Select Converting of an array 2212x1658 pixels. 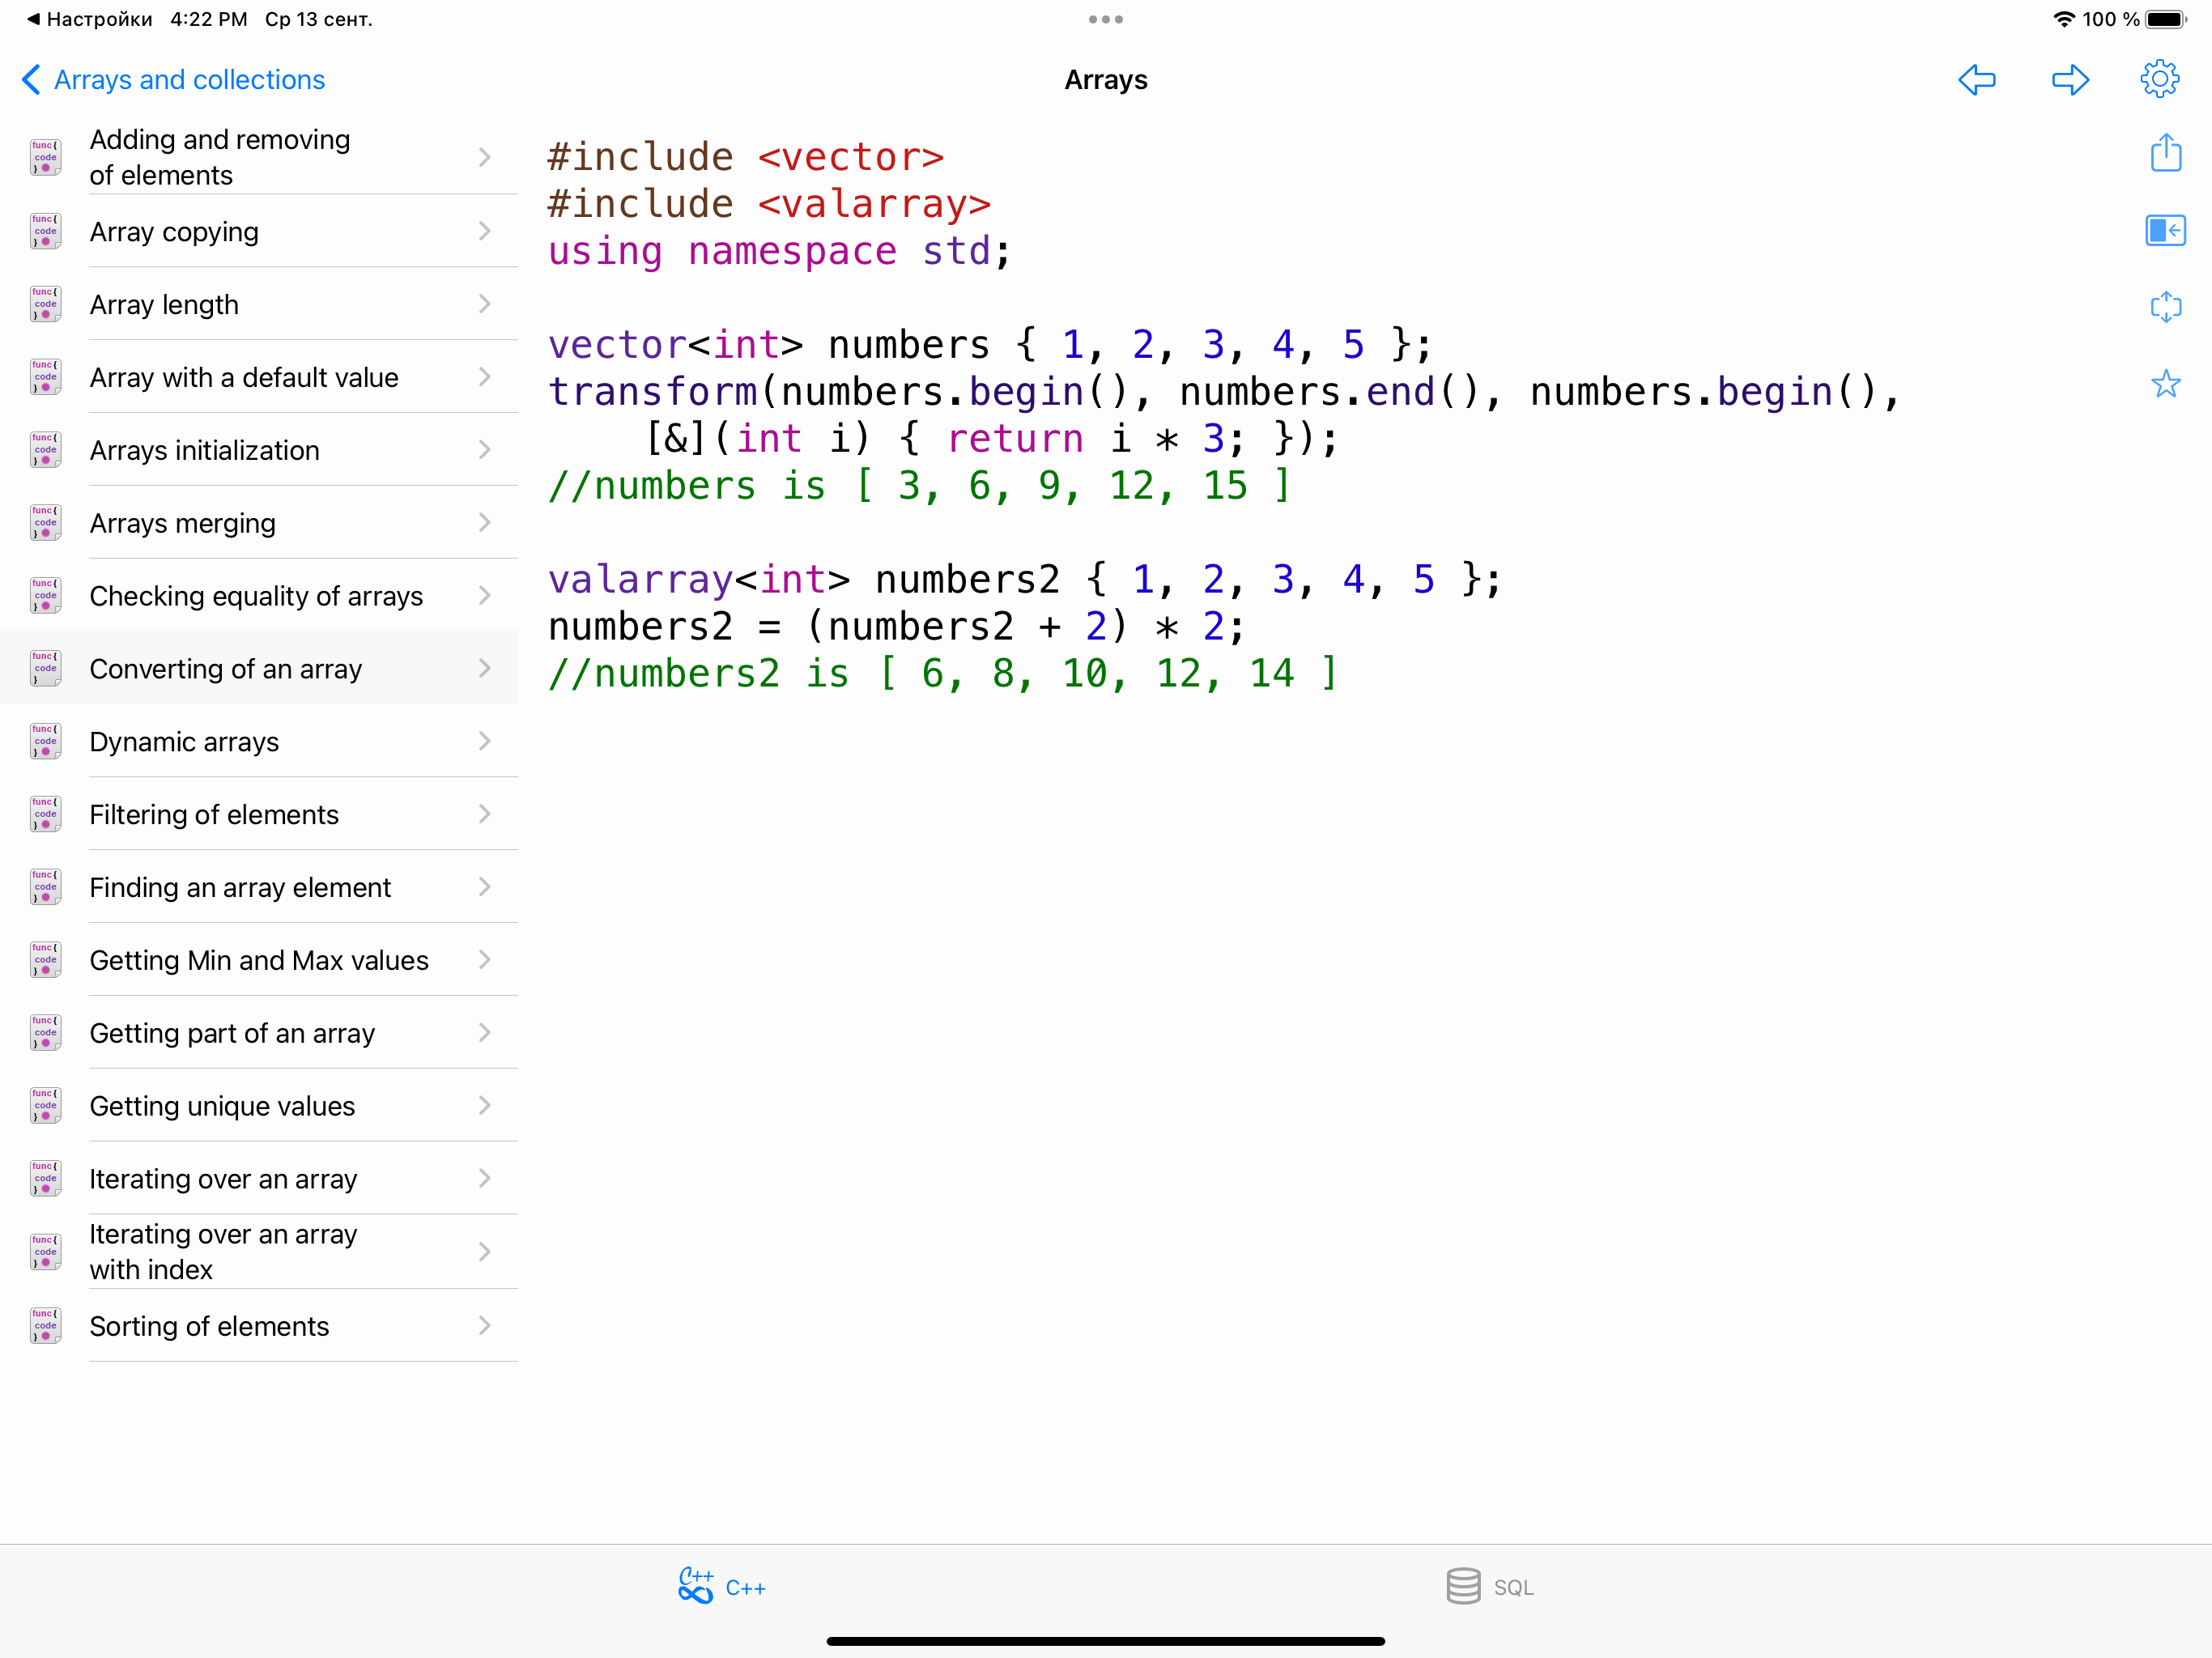259,668
